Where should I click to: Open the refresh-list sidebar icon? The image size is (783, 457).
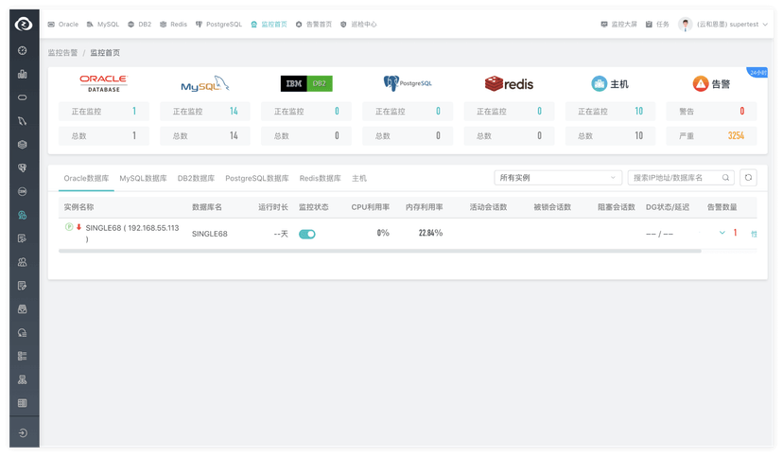(x=23, y=333)
